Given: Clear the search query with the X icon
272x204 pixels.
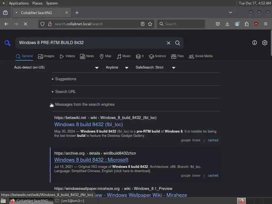Looking at the screenshot, I should tap(168, 43).
